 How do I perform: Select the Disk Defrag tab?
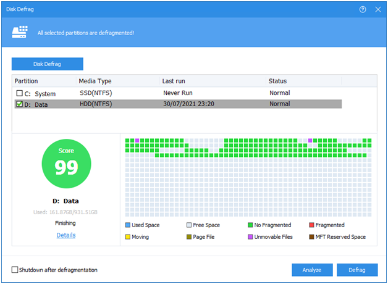(48, 64)
